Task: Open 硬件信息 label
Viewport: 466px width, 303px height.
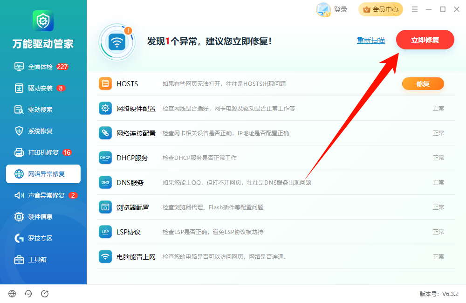Action: tap(40, 217)
